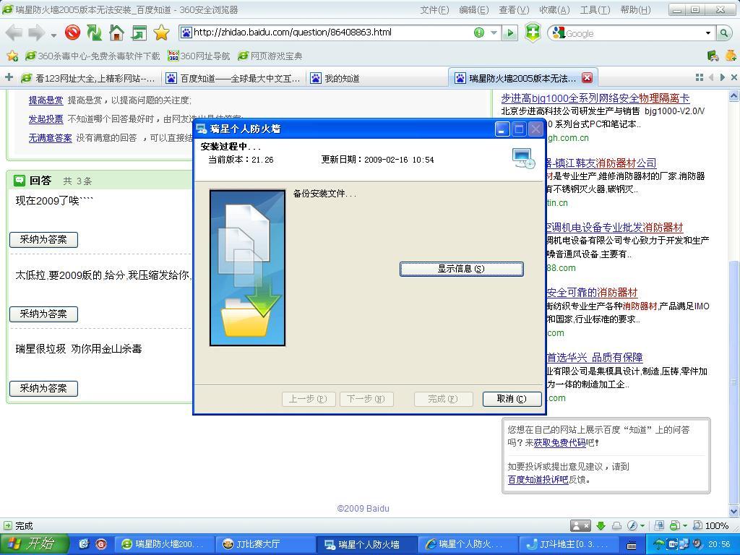This screenshot has width=740, height=555.
Task: Click the red G quick launch icon
Action: point(101,544)
